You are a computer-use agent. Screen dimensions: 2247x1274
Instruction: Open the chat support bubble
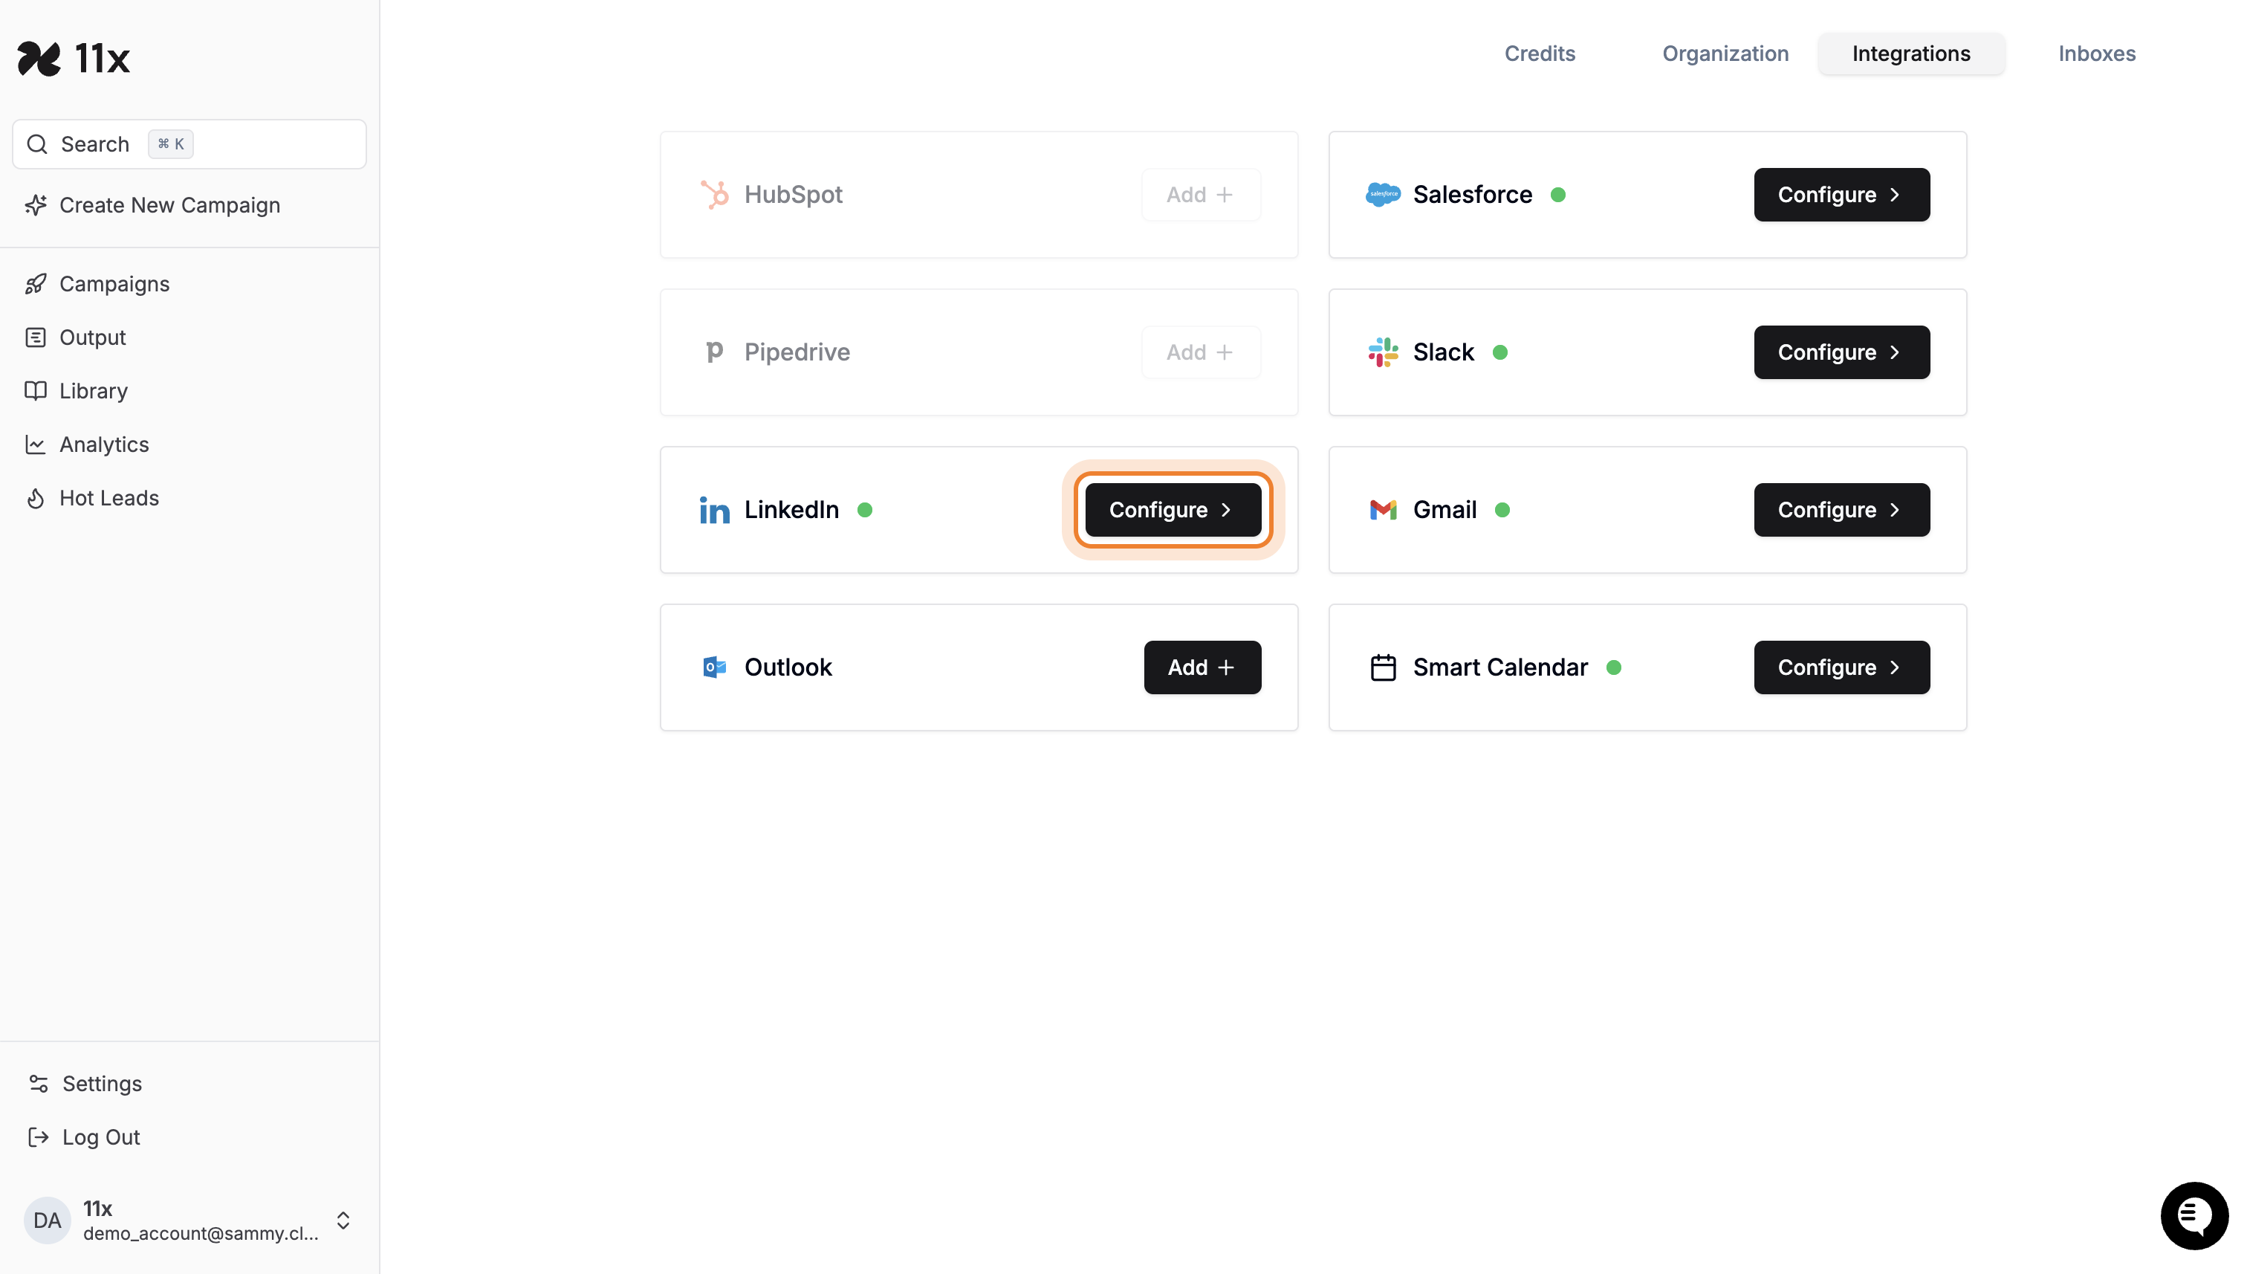(x=2193, y=1216)
